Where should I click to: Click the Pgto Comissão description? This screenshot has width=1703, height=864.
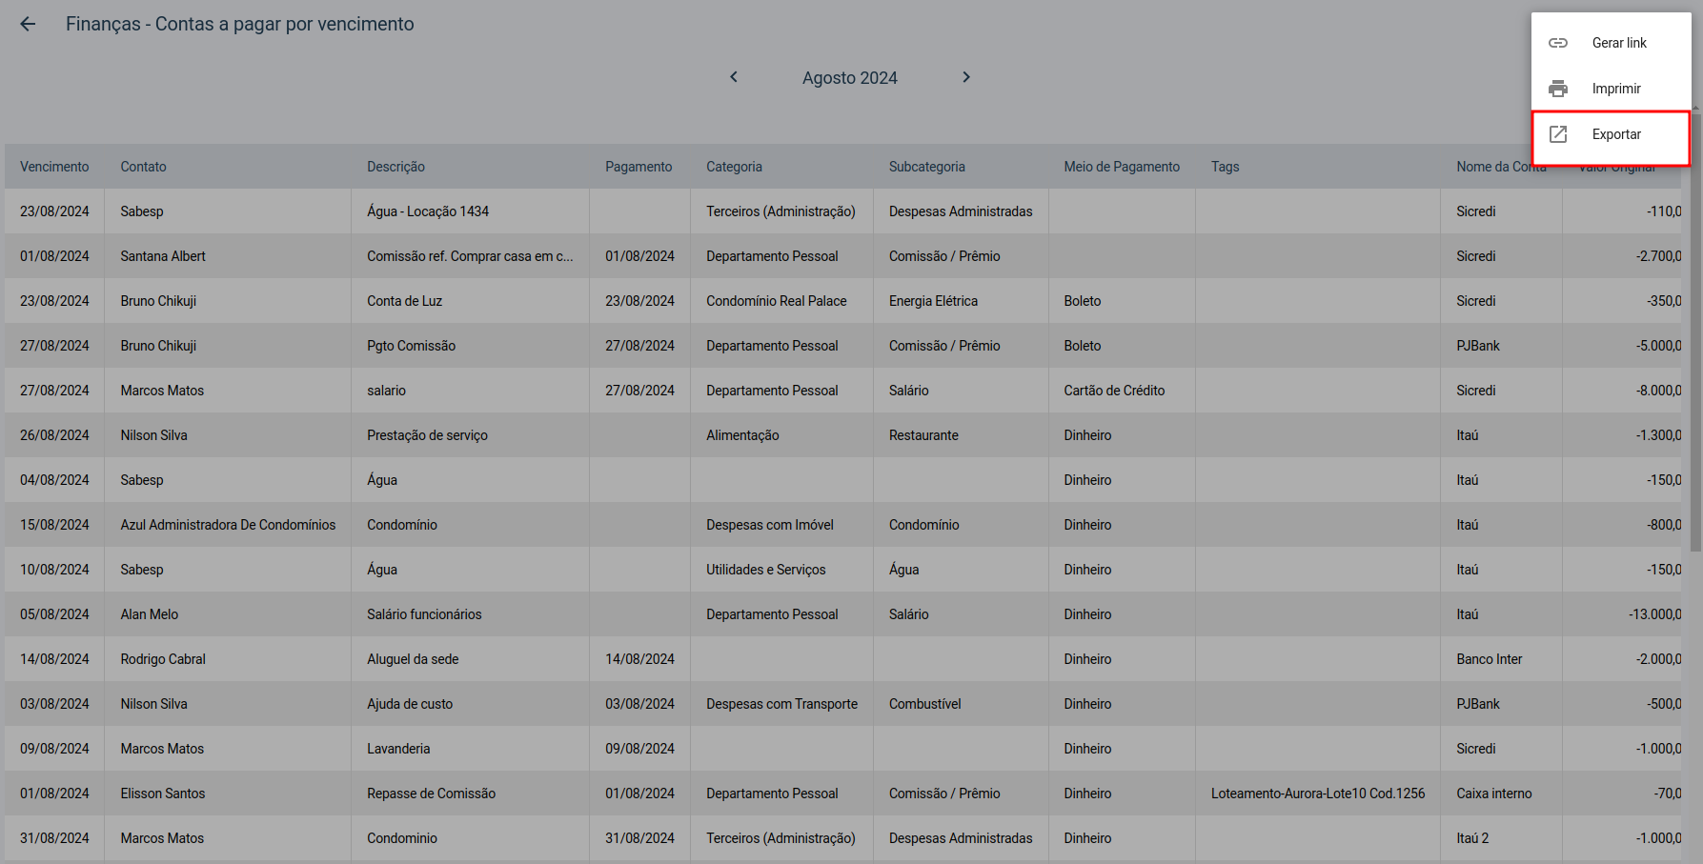point(411,346)
